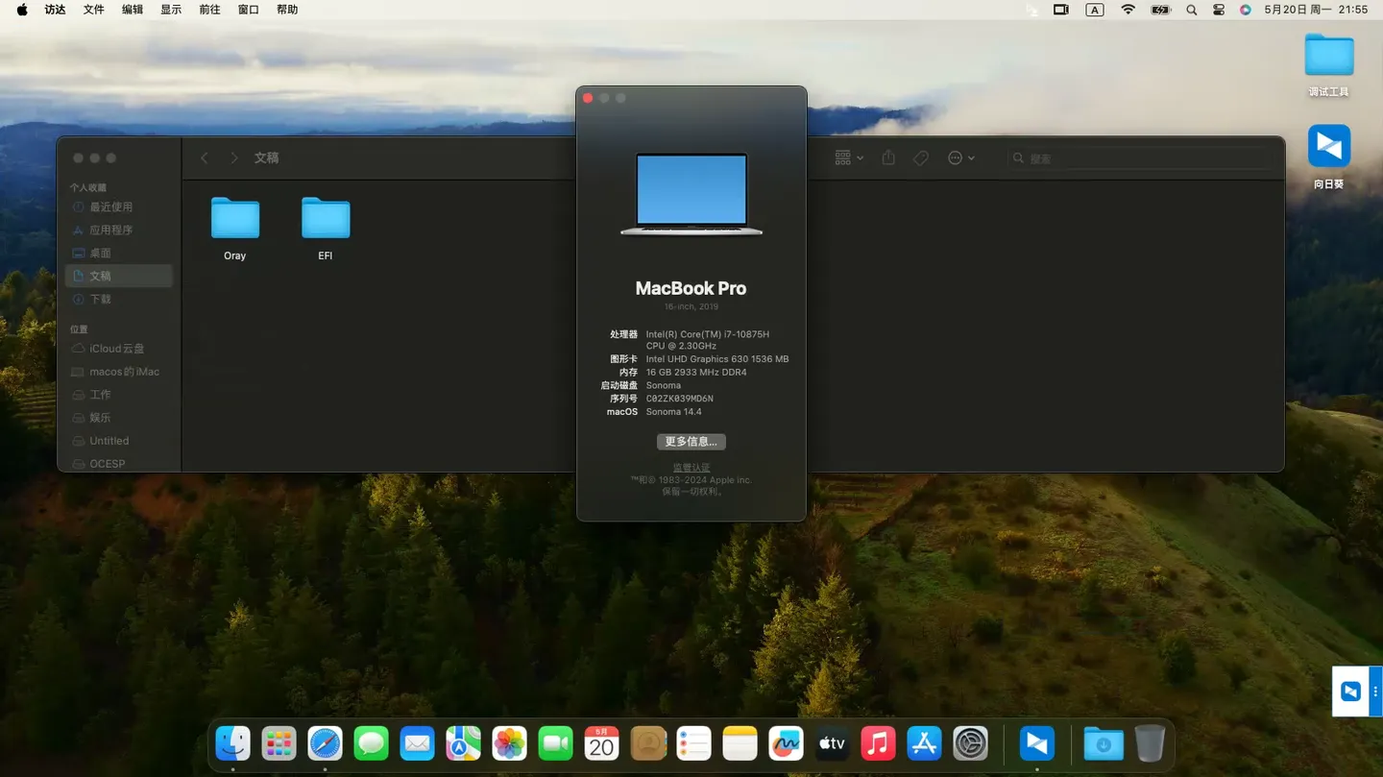
Task: Click the Wi-Fi status icon
Action: point(1128,10)
